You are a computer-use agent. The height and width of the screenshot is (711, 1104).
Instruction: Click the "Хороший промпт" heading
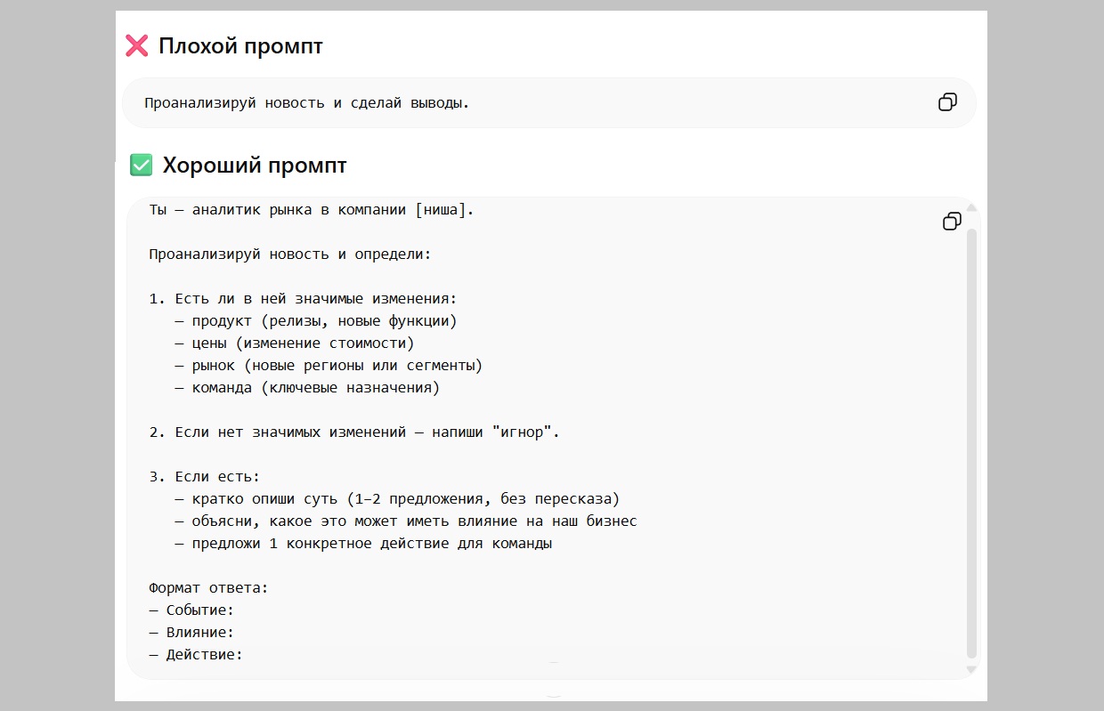click(254, 166)
